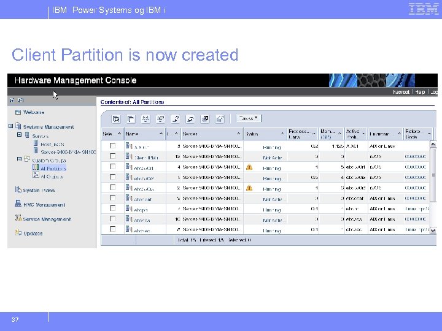Viewport: 442px width, 331px height.
Task: Click the partitions table vertical scrollbar thumb
Action: coord(433,175)
